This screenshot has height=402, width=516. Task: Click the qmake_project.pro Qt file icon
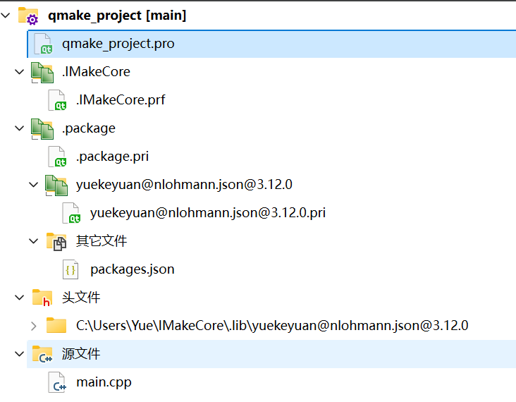pos(42,44)
